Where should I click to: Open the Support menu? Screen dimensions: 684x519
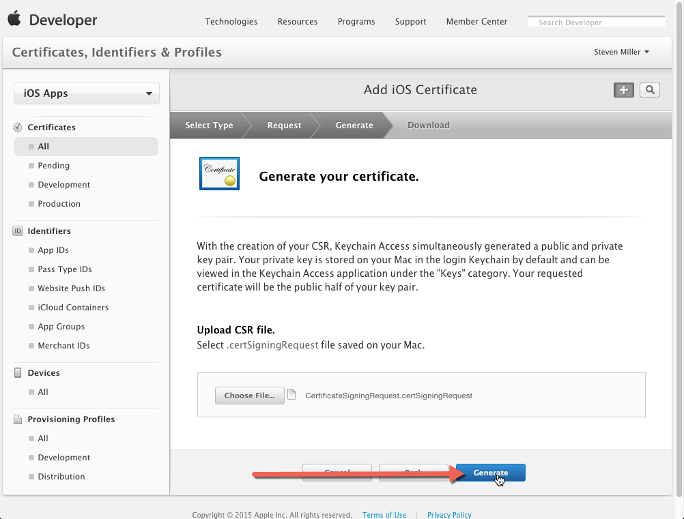coord(410,21)
